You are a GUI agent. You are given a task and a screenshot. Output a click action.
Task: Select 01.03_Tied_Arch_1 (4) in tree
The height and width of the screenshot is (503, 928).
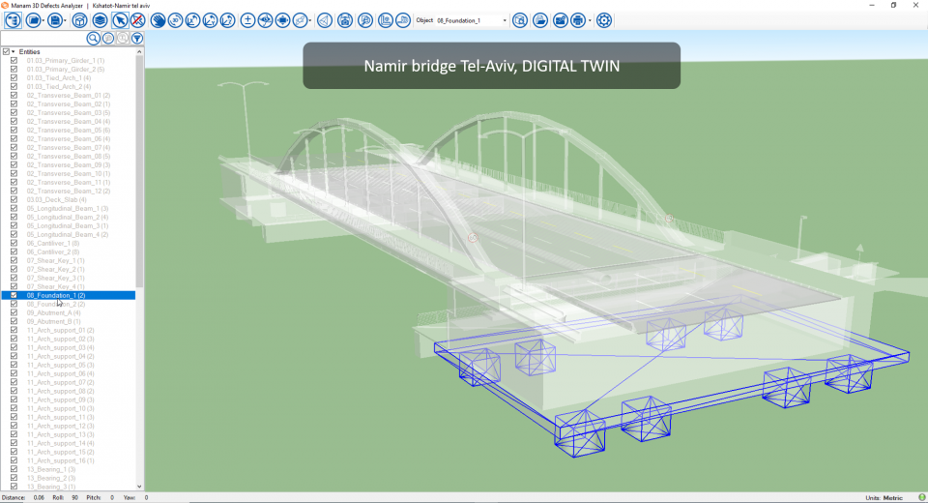[59, 78]
